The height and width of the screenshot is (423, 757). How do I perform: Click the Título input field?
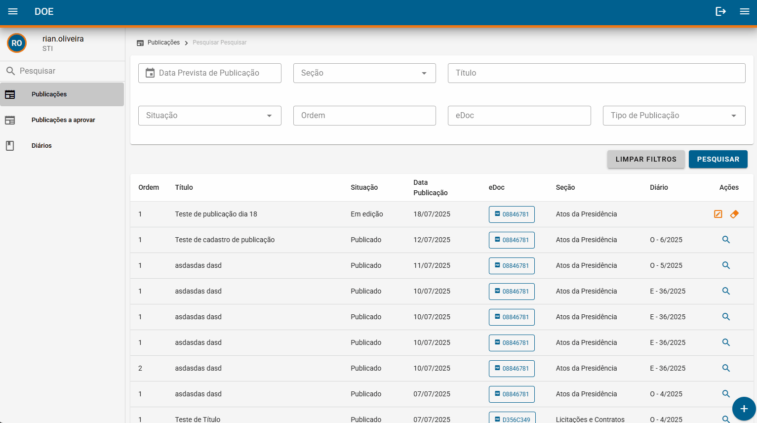pyautogui.click(x=597, y=73)
